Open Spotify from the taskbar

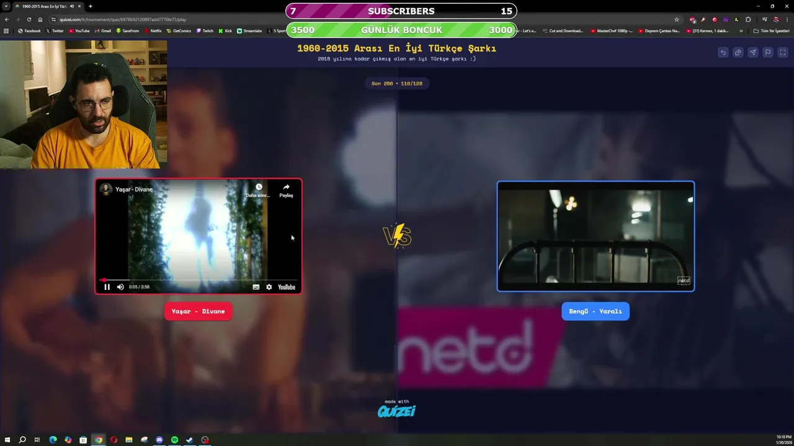coord(174,440)
